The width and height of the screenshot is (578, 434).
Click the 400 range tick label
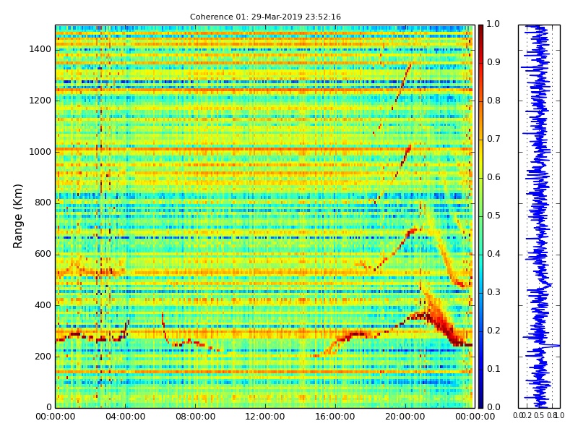click(43, 305)
